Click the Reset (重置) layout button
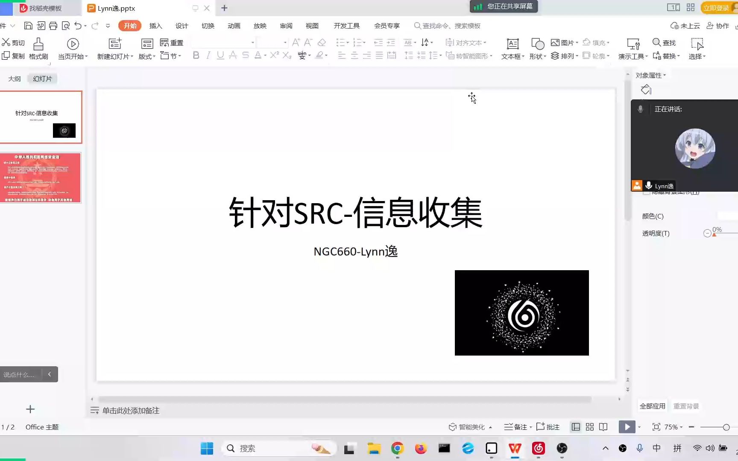Image resolution: width=738 pixels, height=461 pixels. pos(172,43)
